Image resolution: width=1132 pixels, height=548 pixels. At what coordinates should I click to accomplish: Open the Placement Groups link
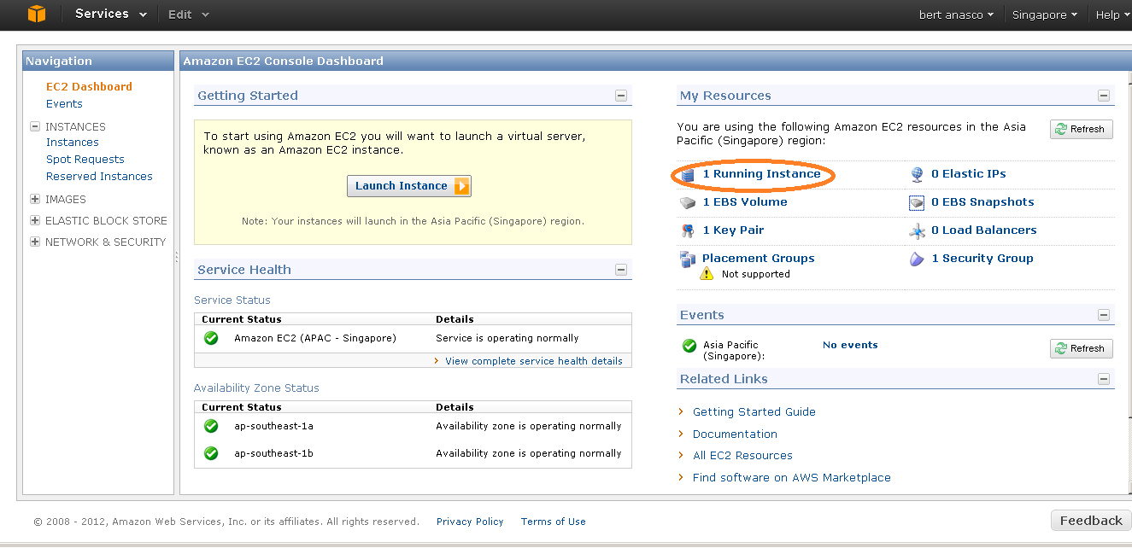tap(759, 258)
